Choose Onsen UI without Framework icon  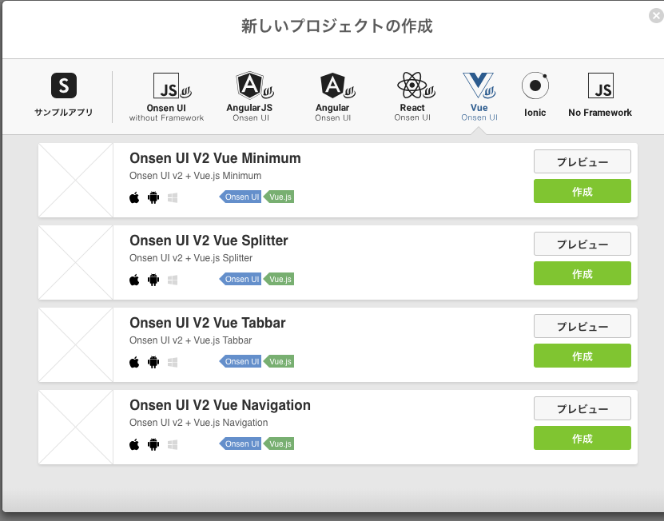(x=172, y=86)
